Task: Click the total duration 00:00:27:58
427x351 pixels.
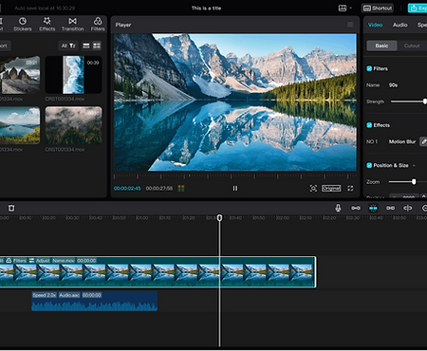Action: click(159, 189)
